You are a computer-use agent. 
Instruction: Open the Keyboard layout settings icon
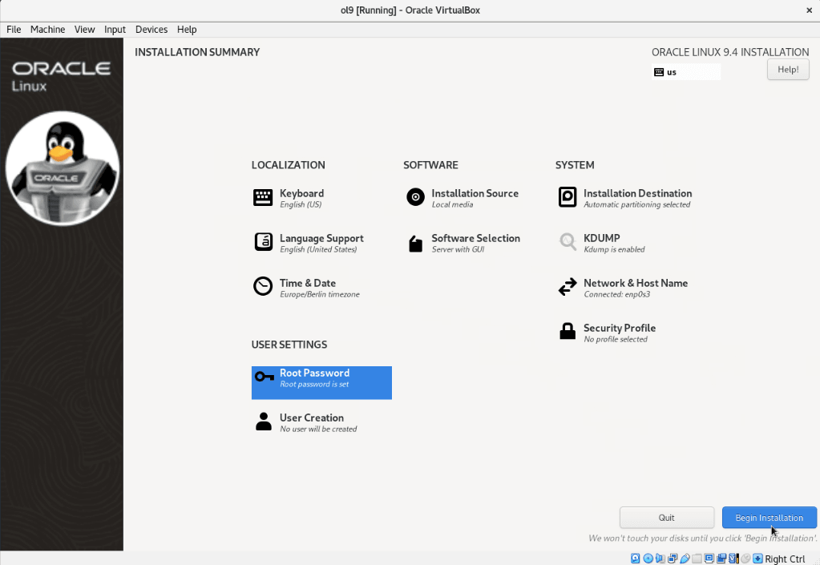click(x=263, y=198)
